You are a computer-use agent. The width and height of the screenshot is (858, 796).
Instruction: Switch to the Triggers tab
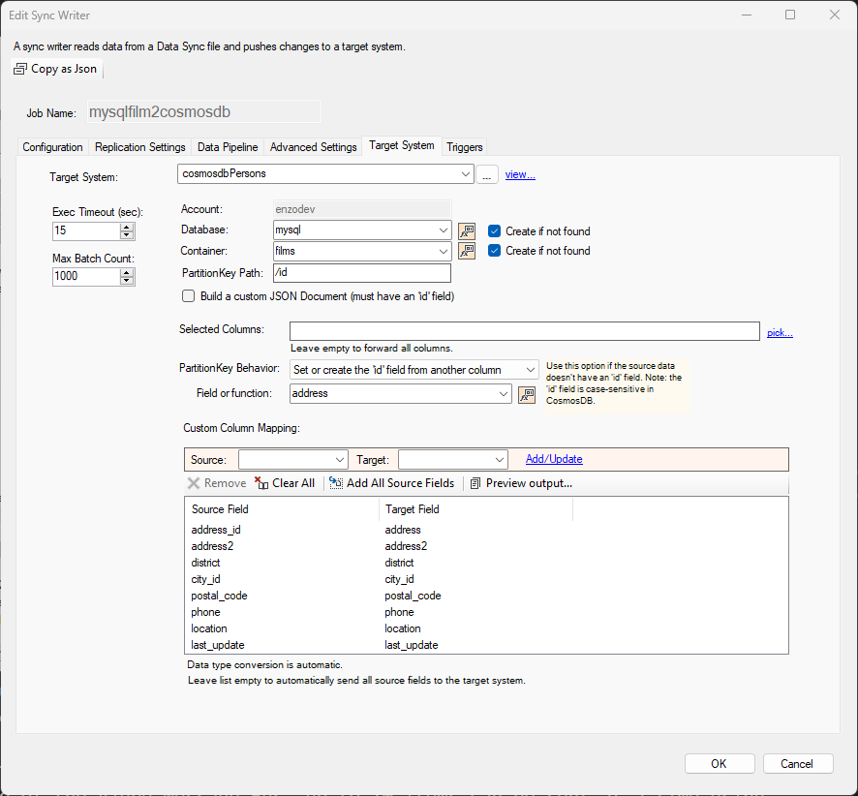(465, 147)
